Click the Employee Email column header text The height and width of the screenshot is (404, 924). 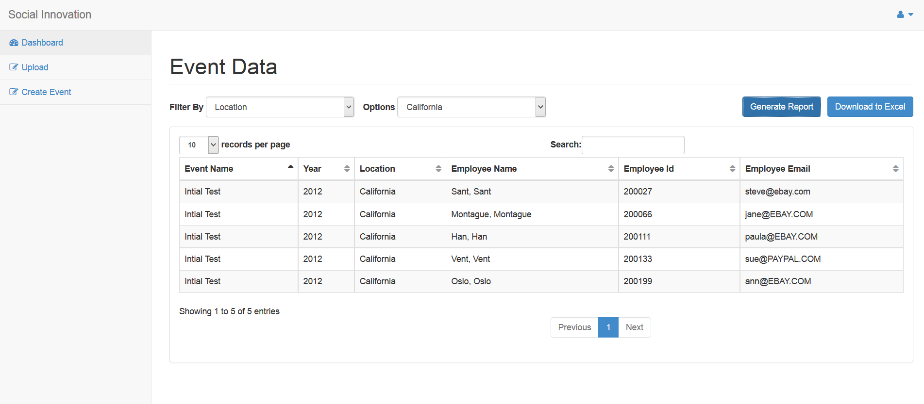click(778, 169)
